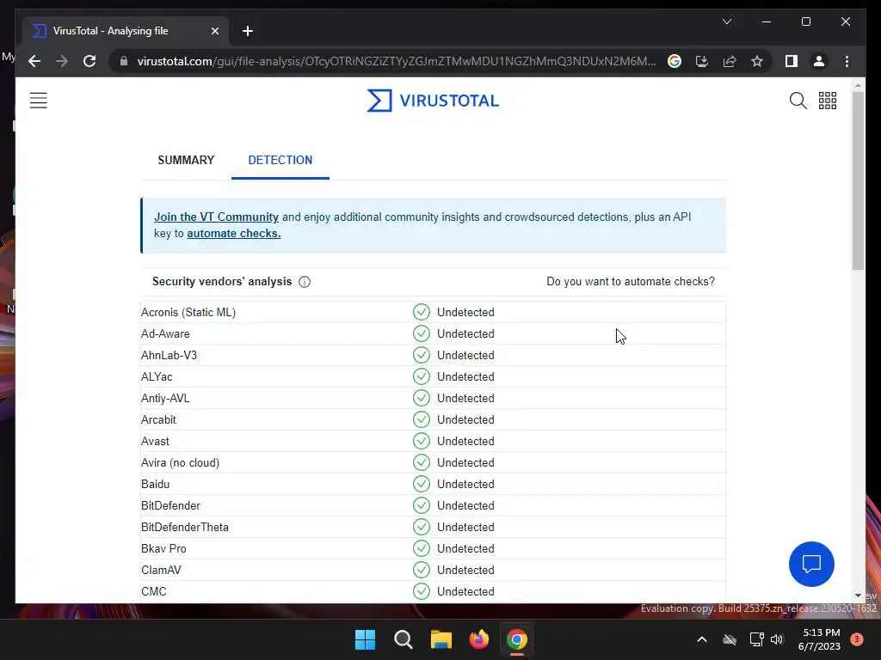The width and height of the screenshot is (881, 660).
Task: Click Undetected result for Baidu
Action: click(x=465, y=485)
